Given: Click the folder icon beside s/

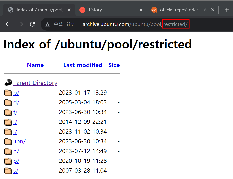Looking at the screenshot, I should tap(8, 171).
